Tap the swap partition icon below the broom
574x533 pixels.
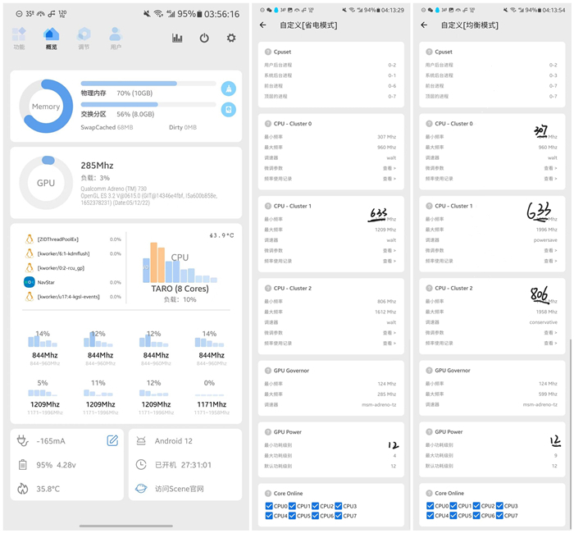[229, 110]
